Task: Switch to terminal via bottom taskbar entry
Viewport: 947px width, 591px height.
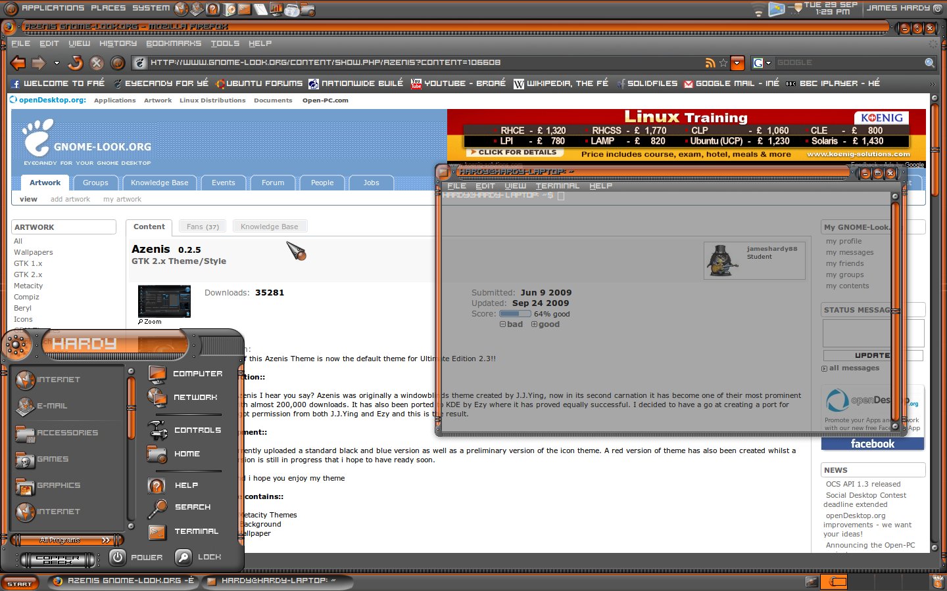Action: (276, 581)
